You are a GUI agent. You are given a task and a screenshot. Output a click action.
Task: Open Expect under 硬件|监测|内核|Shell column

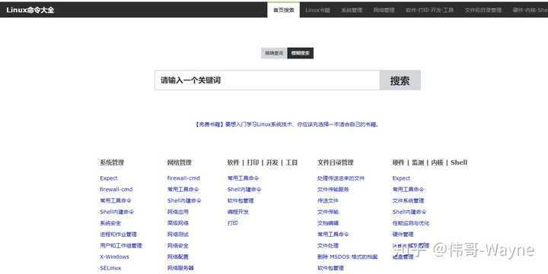401,178
